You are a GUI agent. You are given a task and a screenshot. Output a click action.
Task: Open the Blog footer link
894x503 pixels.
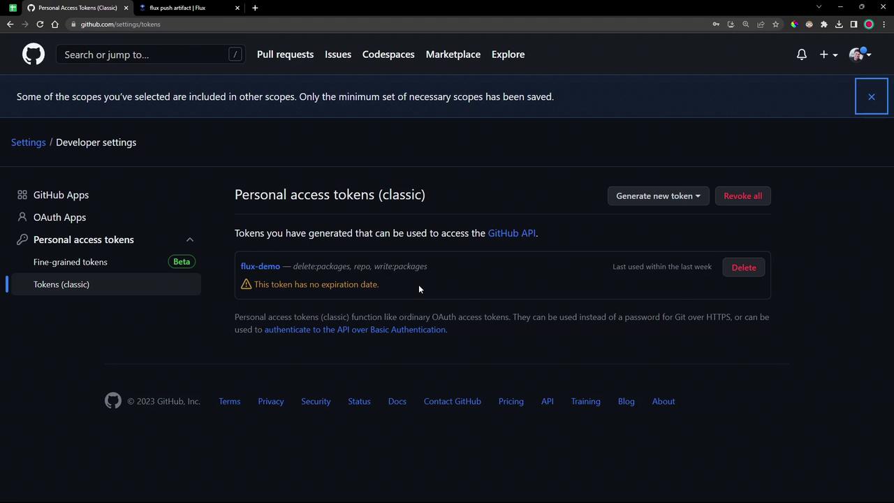[626, 402]
